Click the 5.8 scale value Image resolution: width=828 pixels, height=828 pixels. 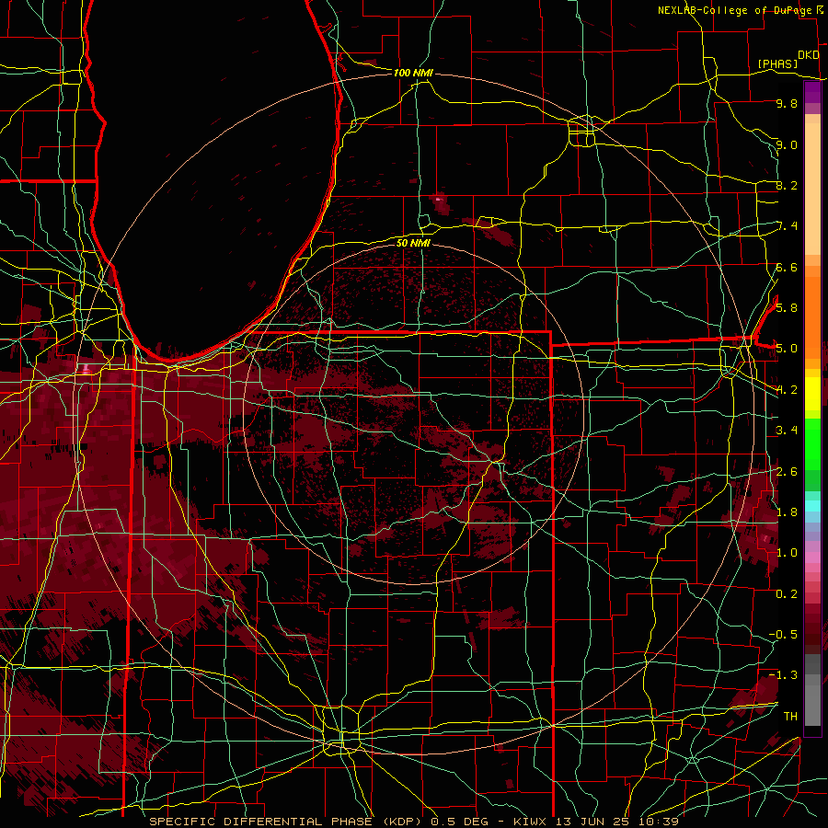point(787,307)
